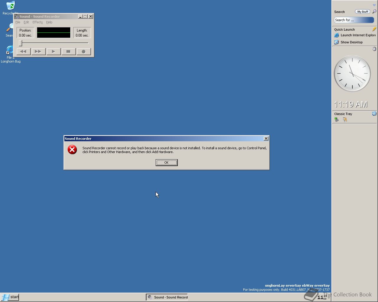Click the Seek to Start rewind button
Viewport: 378px width, 302px height.
click(23, 52)
